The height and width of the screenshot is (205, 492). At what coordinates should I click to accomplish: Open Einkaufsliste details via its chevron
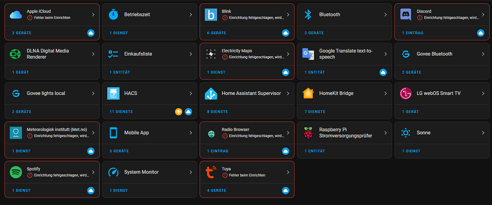pyautogui.click(x=190, y=54)
